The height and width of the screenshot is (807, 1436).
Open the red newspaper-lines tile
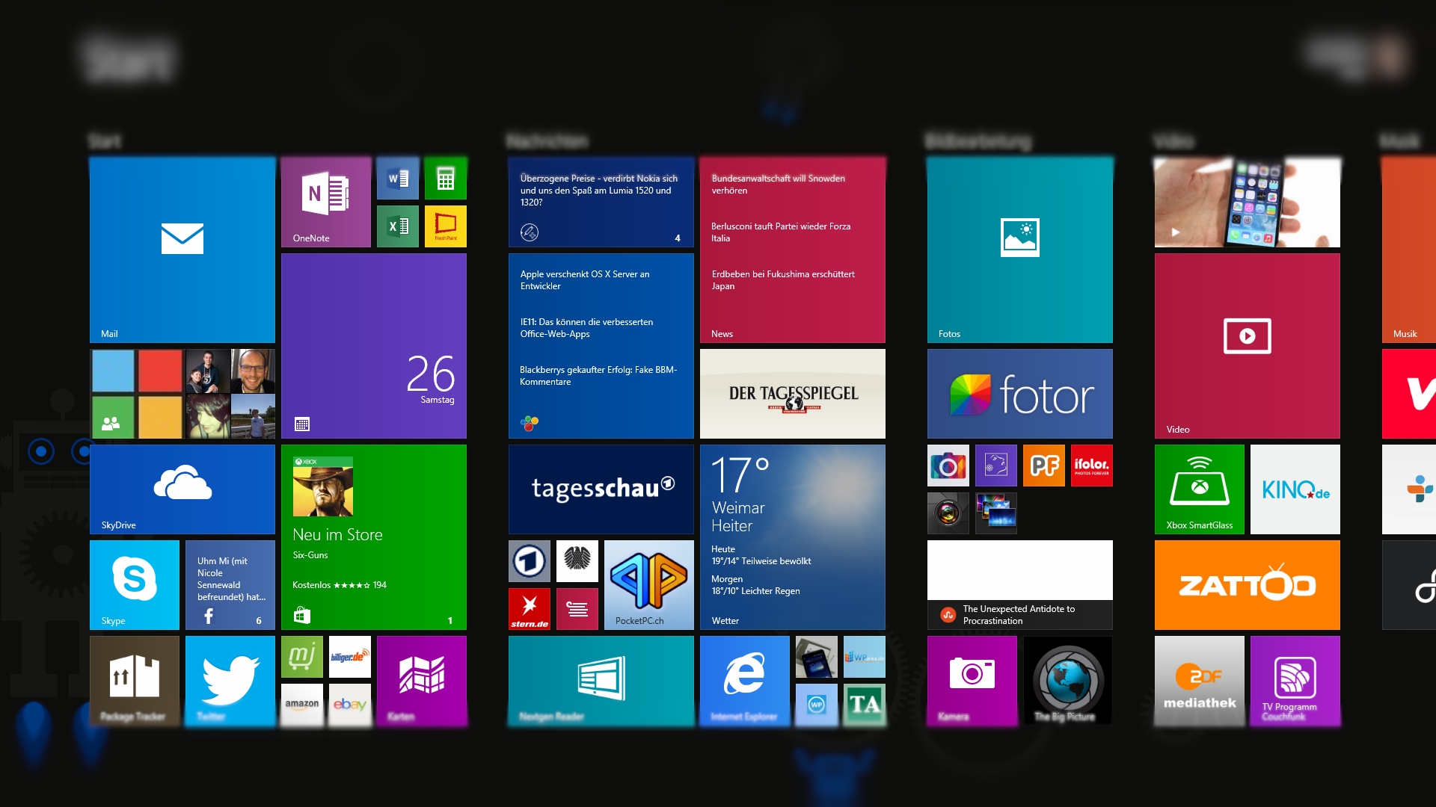(x=577, y=609)
